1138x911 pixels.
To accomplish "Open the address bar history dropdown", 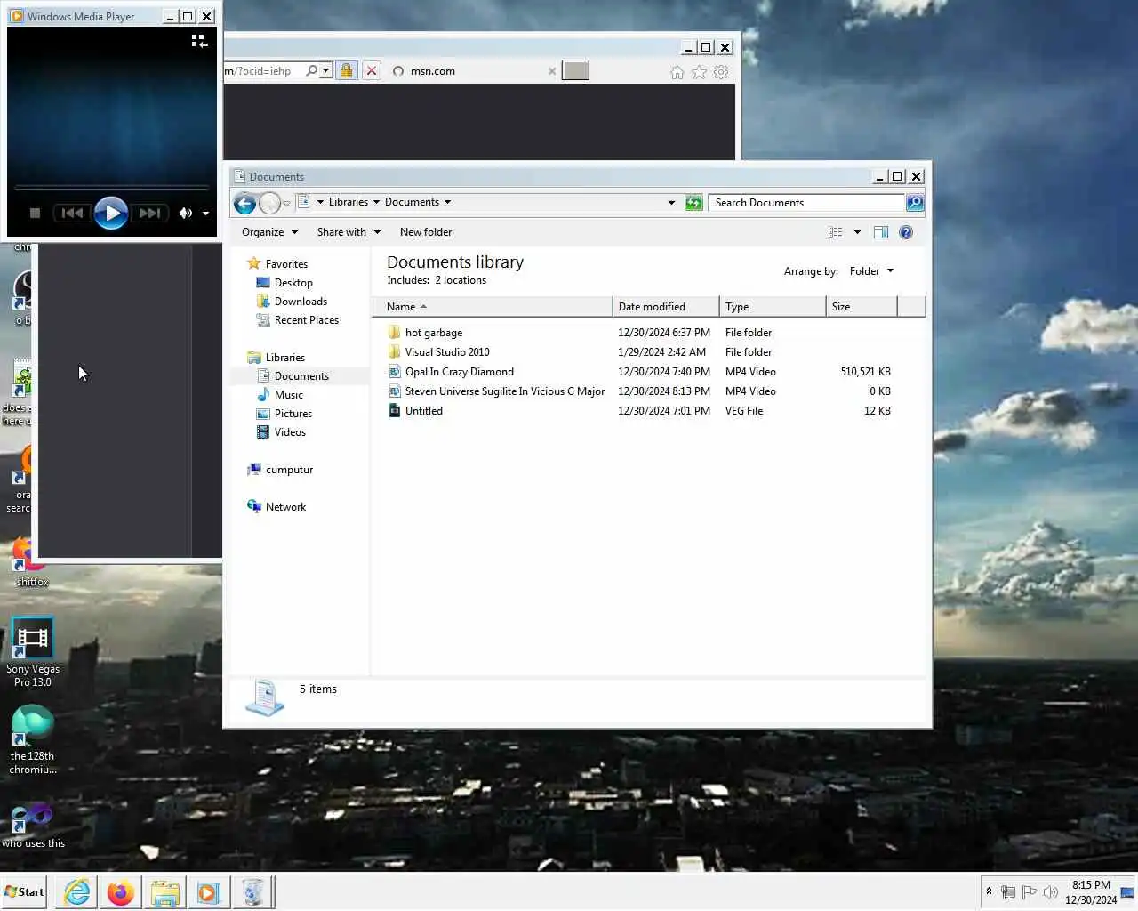I will 671,203.
